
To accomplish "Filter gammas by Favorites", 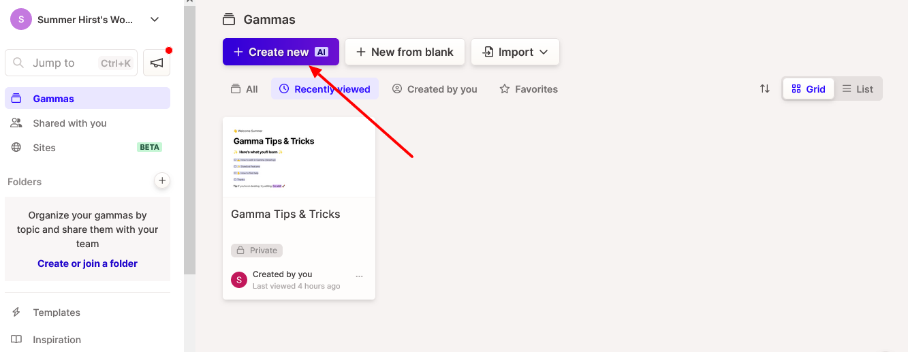I will click(529, 89).
